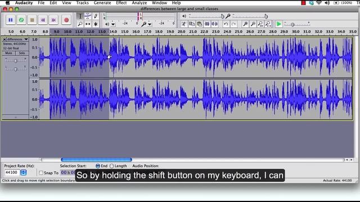Click the Trim audio icon
This screenshot has height=202, width=360.
[207, 24]
